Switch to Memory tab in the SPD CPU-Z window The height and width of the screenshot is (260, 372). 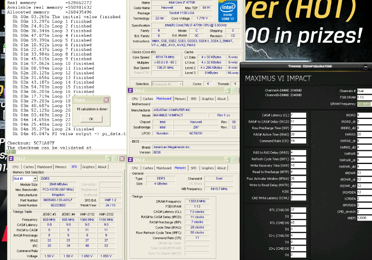coord(61,167)
